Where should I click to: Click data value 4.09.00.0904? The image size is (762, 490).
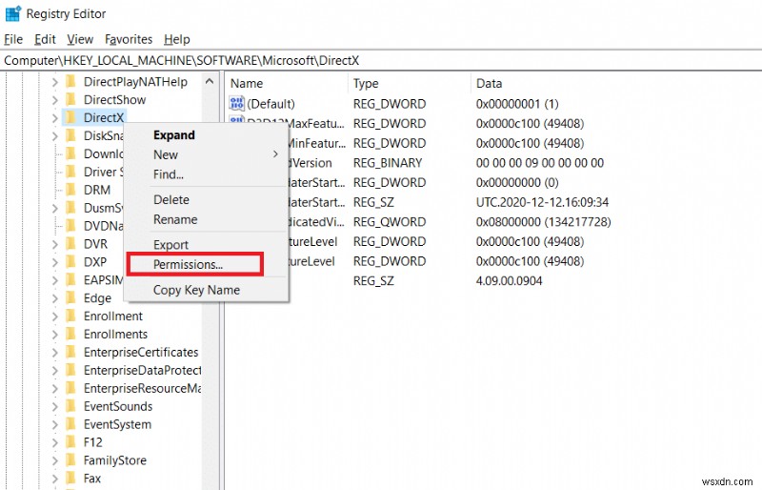(509, 281)
